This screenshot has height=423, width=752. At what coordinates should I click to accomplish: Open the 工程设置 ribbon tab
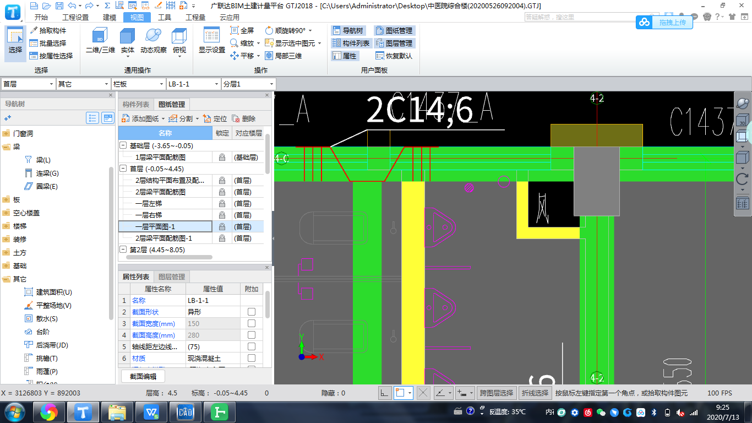coord(75,17)
